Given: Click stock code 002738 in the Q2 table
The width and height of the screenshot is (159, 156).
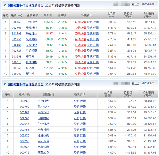Looking at the screenshot, I should pos(17,51).
